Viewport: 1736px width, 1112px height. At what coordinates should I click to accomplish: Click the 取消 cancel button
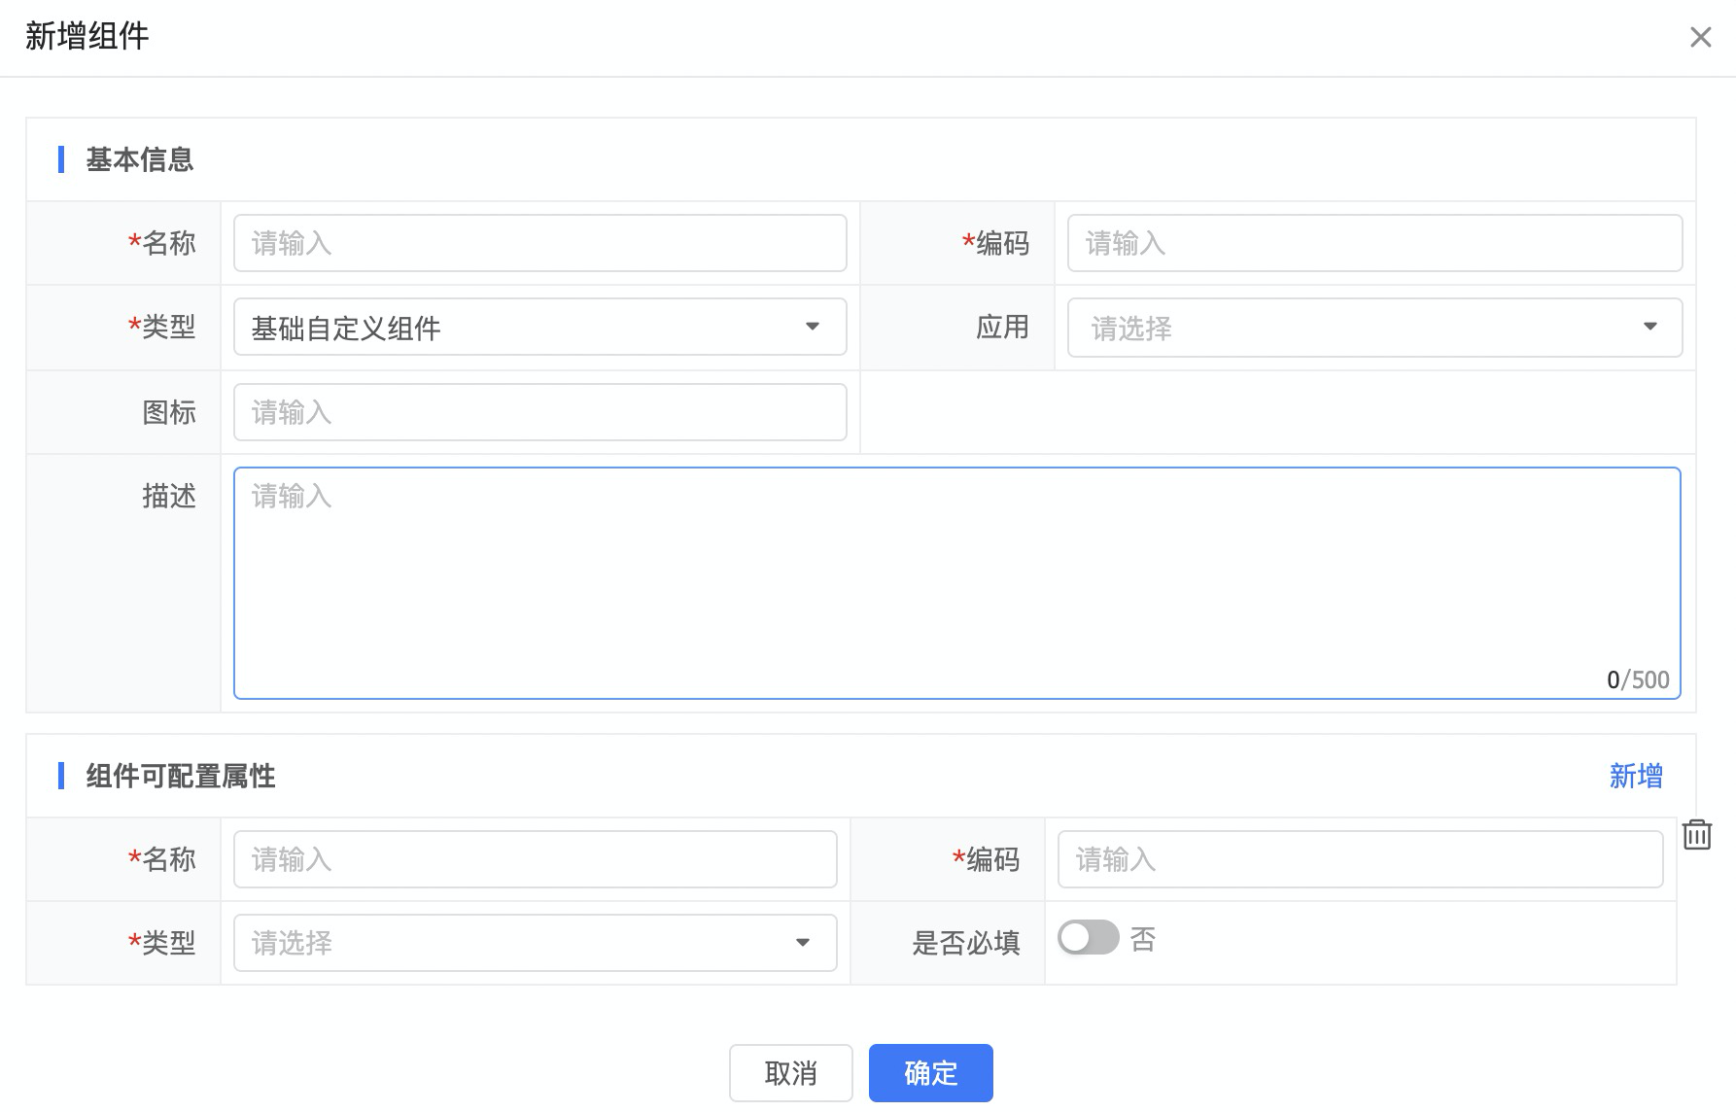(790, 1072)
